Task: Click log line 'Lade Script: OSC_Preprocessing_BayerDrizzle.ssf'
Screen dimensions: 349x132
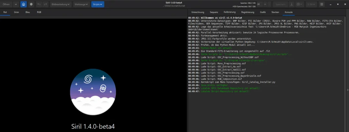Action: (231, 76)
